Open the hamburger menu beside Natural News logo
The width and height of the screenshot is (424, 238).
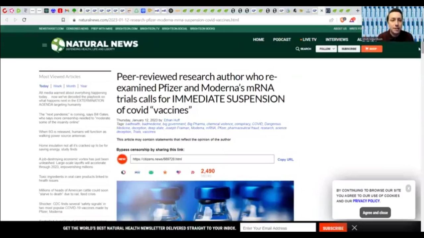click(44, 45)
